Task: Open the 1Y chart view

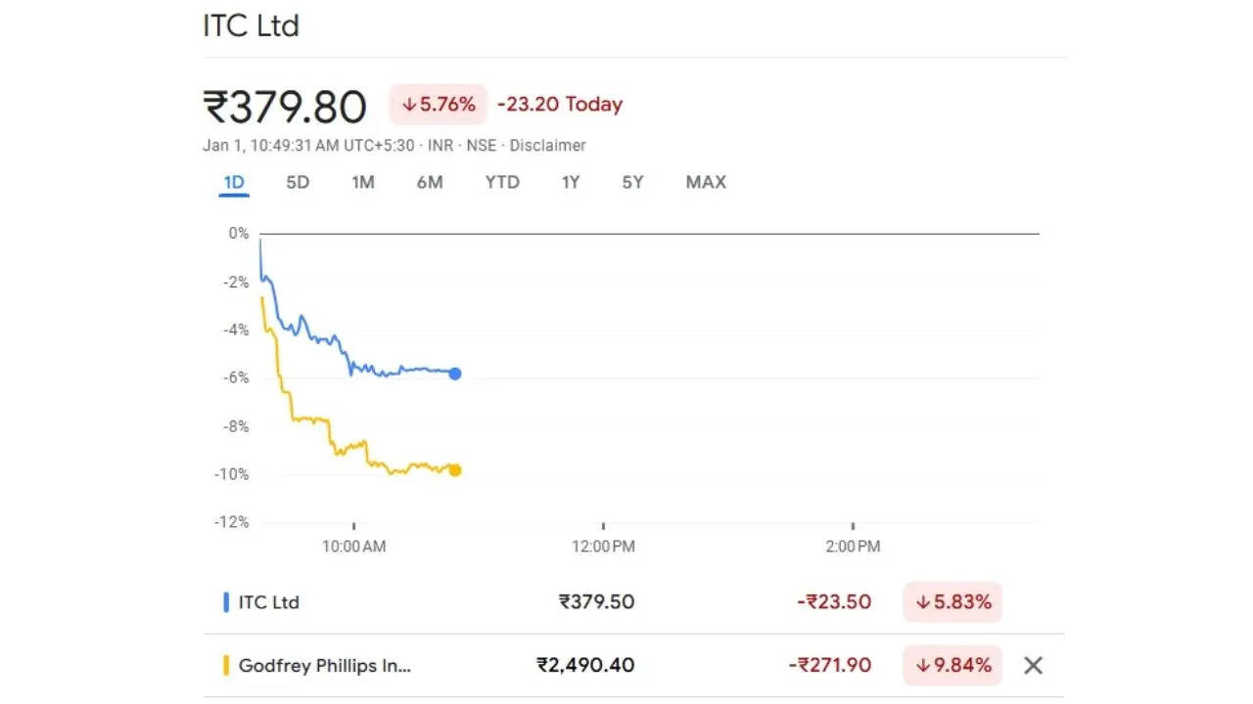Action: (x=571, y=183)
